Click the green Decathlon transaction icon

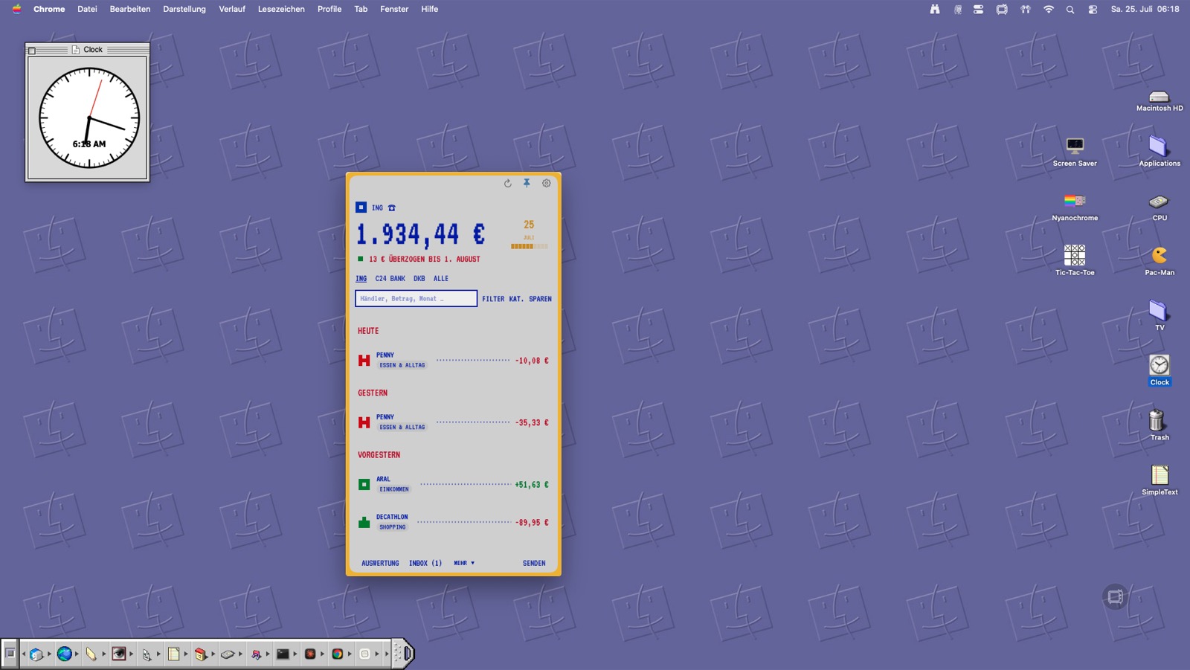point(364,523)
